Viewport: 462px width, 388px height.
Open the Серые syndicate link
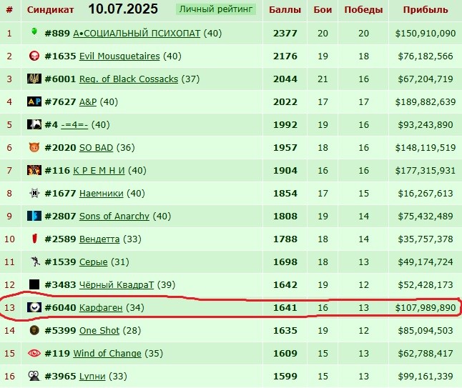(x=94, y=262)
